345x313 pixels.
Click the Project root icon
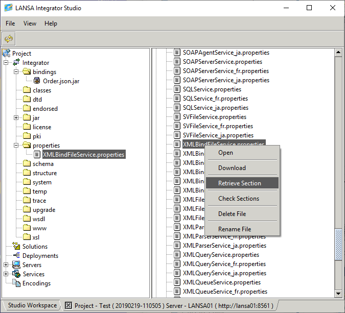(6, 53)
